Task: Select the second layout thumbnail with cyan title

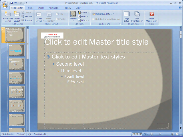Action: (17, 50)
